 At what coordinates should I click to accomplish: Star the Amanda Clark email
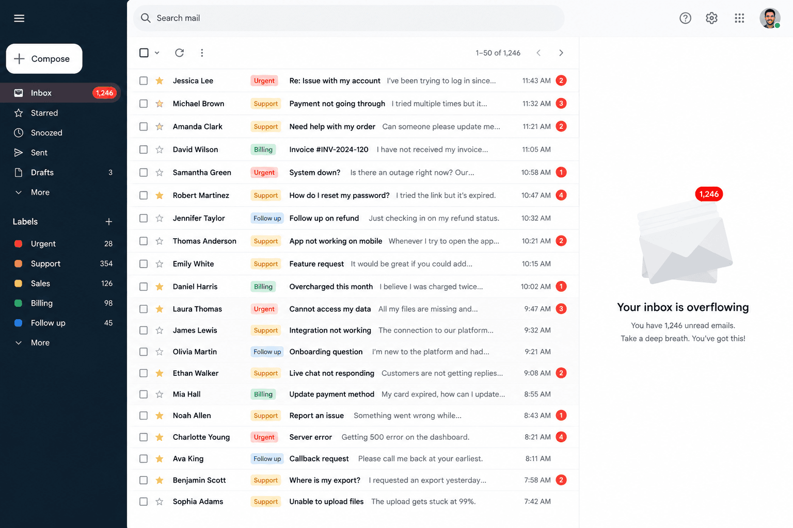160,126
